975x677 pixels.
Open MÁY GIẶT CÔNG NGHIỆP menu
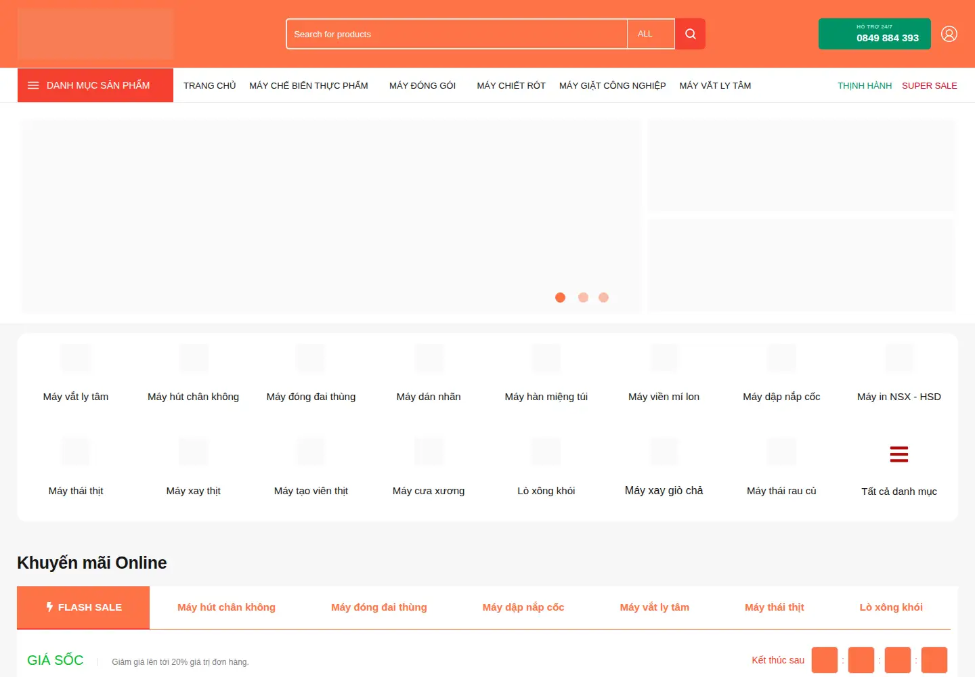click(613, 85)
